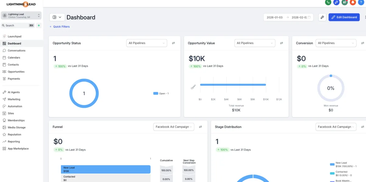Click the Conversations chat bubble icon
366x182 pixels.
4,51
